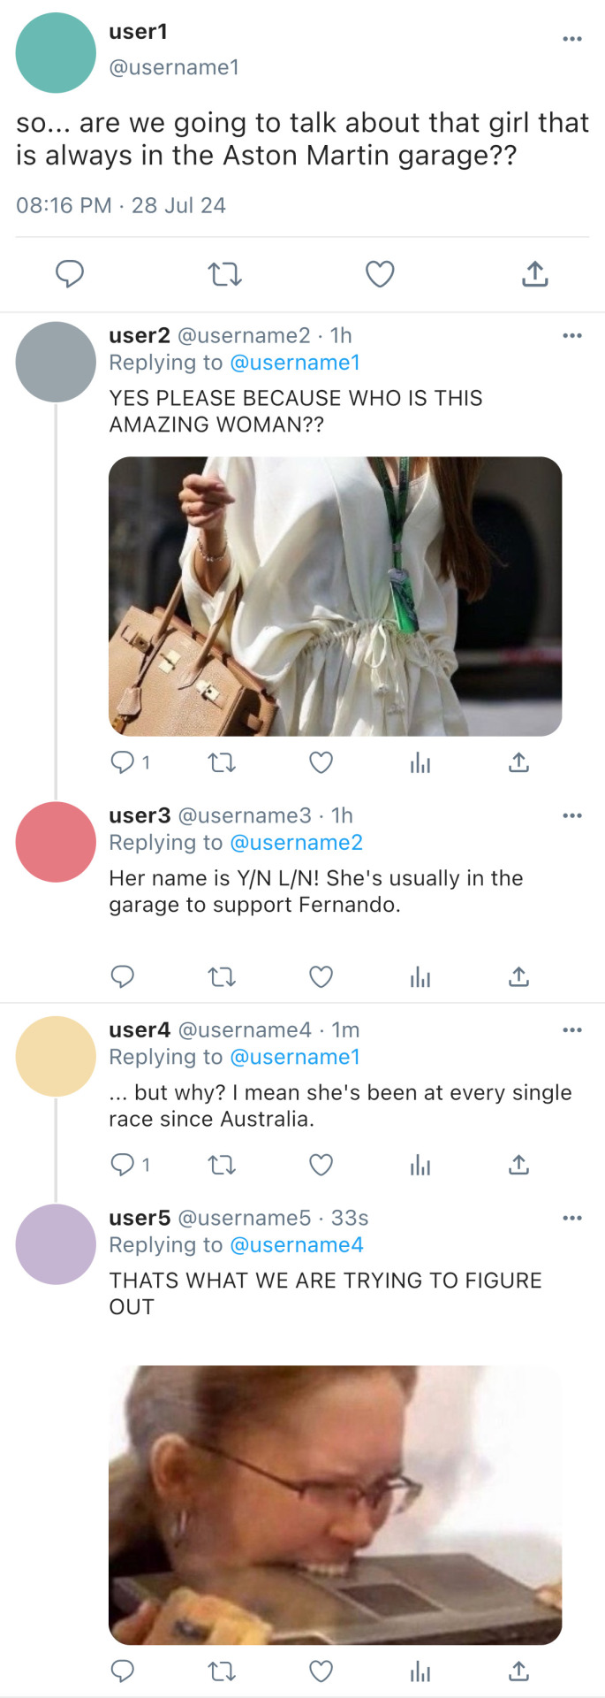Open @username1 mention in user2's reply
605x1698 pixels.
(x=295, y=363)
